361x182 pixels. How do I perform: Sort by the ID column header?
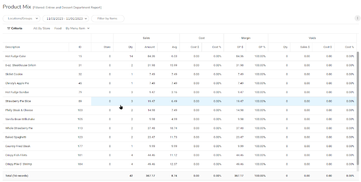[x=80, y=47]
